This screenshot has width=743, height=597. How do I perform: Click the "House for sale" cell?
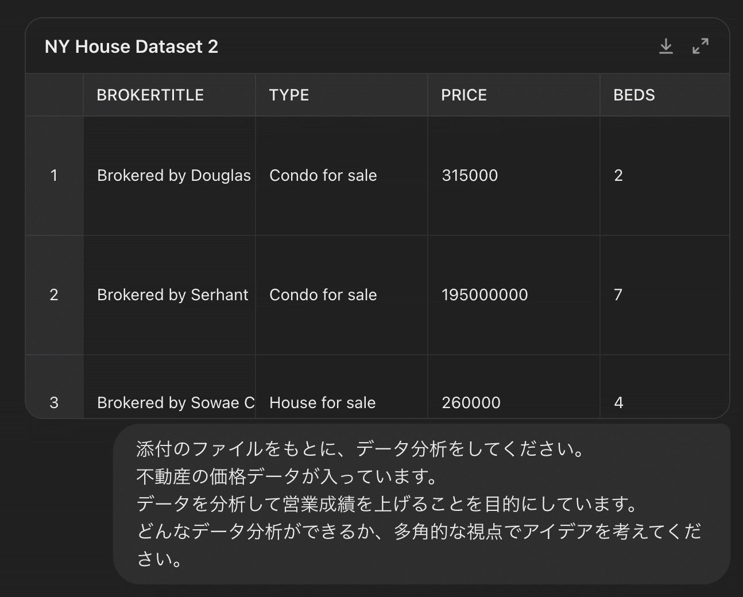click(x=323, y=403)
